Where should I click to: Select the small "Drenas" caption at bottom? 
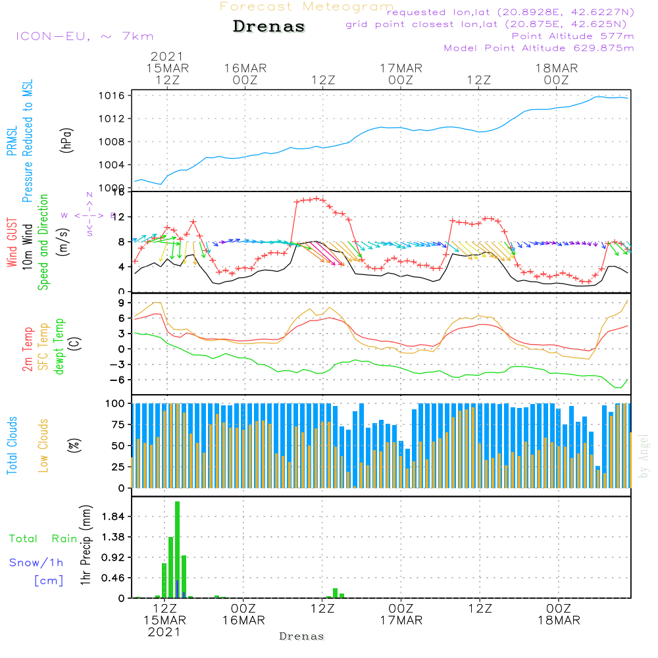[x=302, y=636]
